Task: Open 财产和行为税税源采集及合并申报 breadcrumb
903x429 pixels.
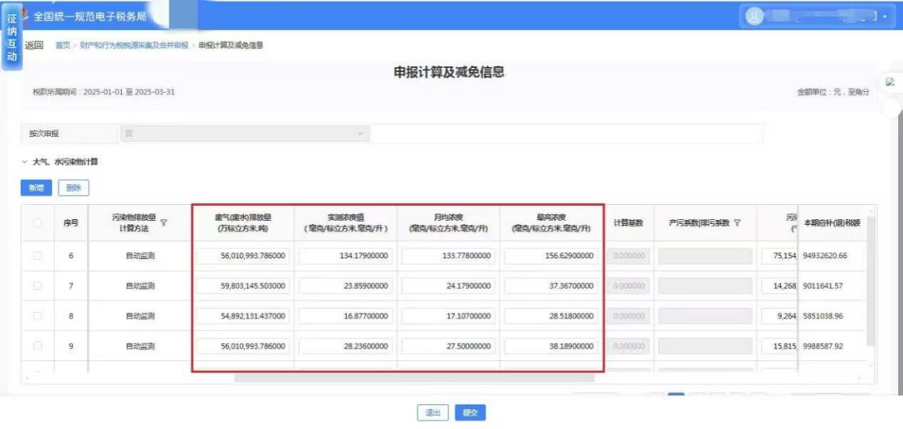Action: 134,45
